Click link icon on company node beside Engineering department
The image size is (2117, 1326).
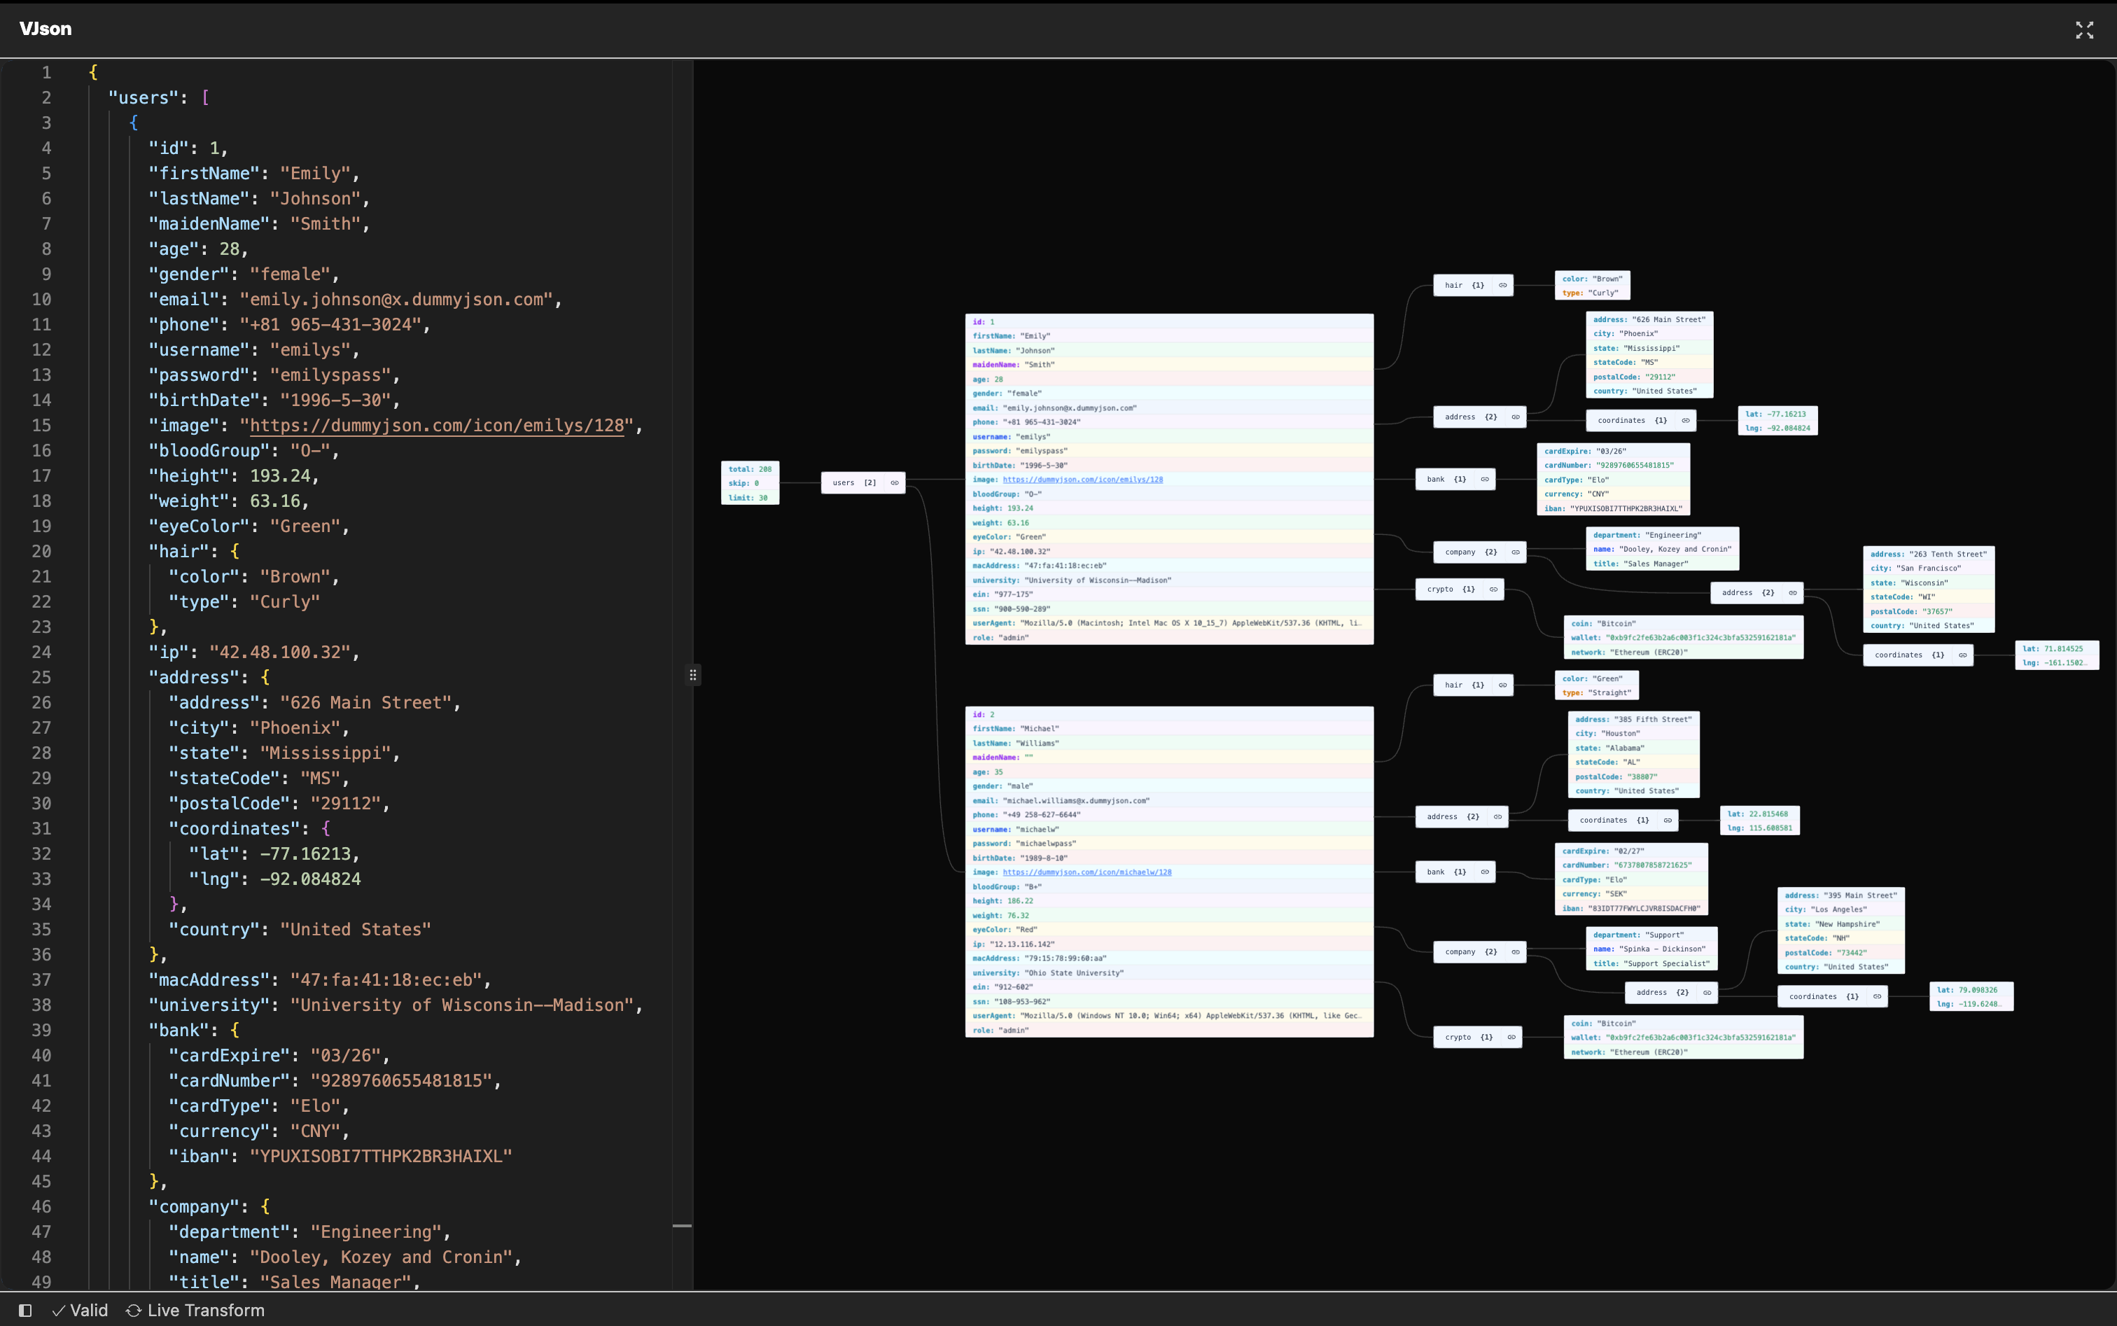(x=1516, y=552)
